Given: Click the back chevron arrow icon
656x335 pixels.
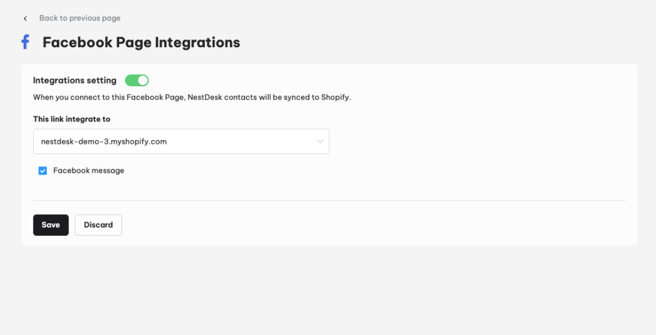Looking at the screenshot, I should [26, 19].
